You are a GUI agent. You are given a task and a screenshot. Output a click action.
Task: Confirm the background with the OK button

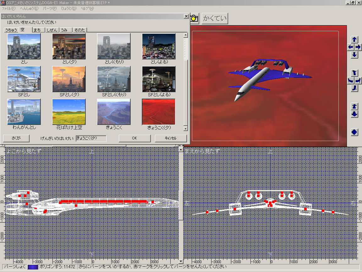point(134,138)
